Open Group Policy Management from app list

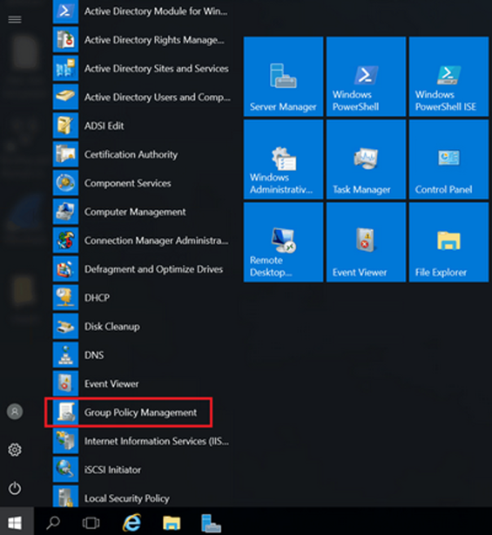(129, 412)
